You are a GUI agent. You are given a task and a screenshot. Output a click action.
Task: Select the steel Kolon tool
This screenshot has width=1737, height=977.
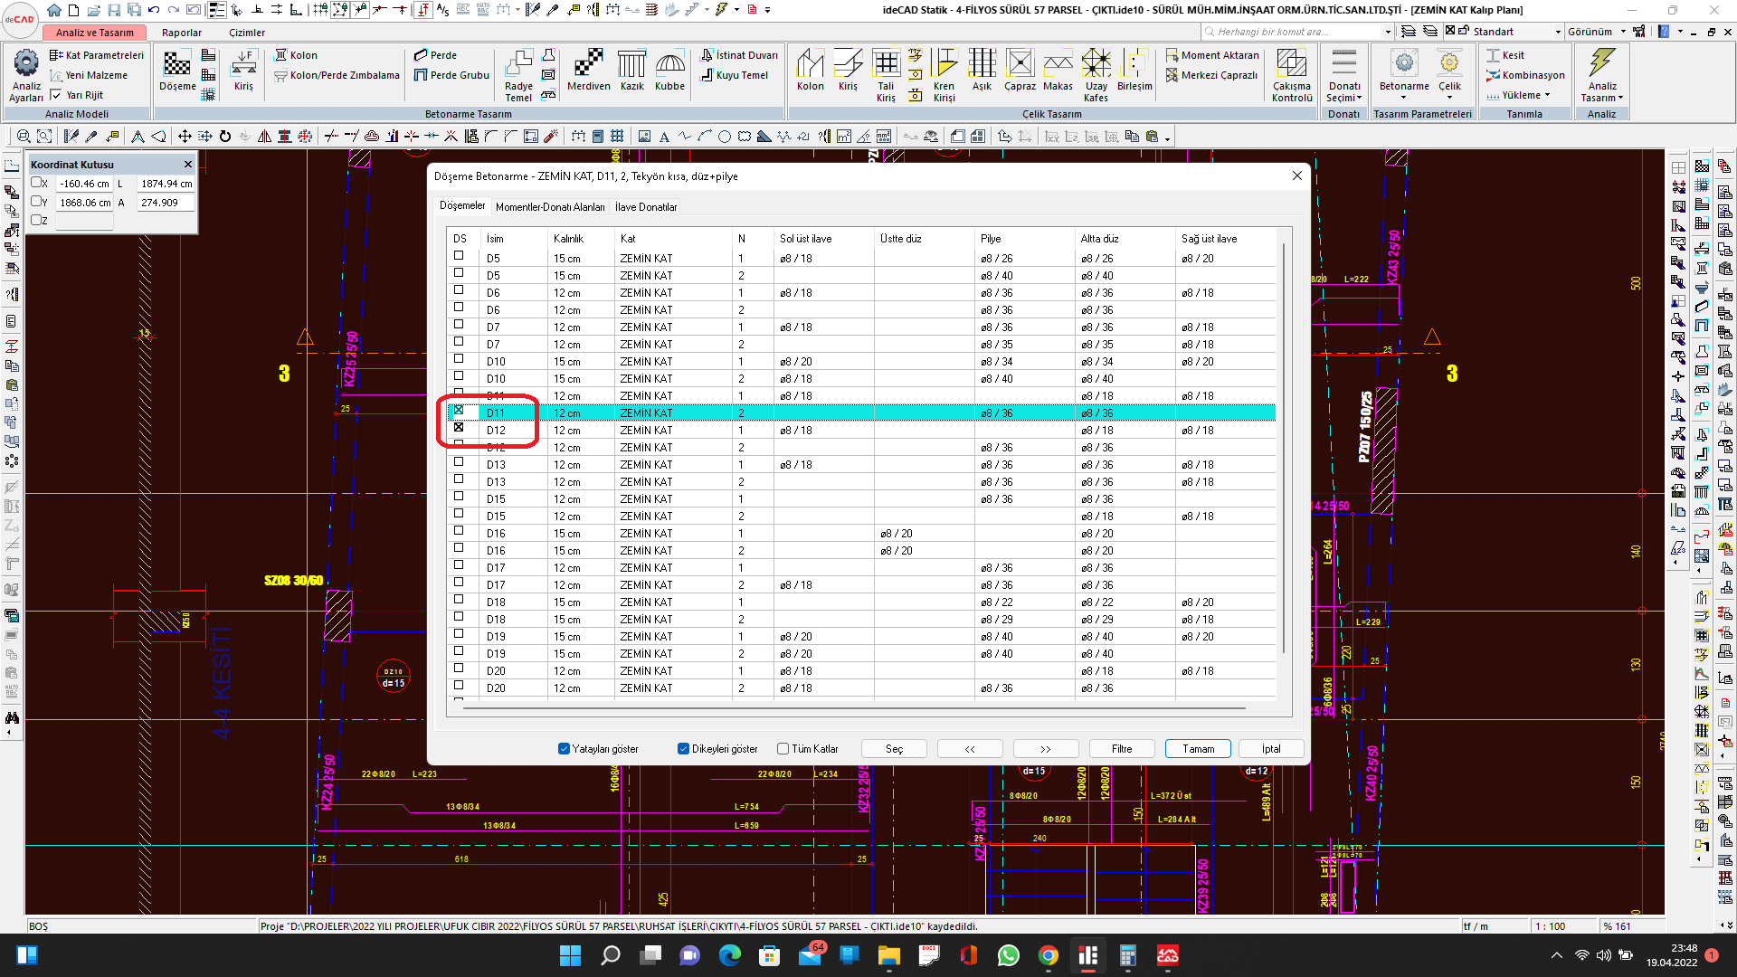[x=811, y=71]
